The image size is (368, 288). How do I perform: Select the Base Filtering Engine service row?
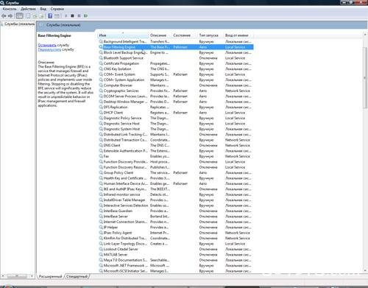(176, 47)
